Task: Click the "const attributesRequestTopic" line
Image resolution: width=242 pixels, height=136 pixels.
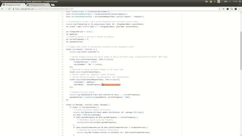Action: pos(97,14)
